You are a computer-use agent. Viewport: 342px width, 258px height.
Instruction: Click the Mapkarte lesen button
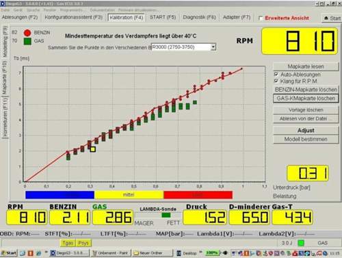pos(306,66)
